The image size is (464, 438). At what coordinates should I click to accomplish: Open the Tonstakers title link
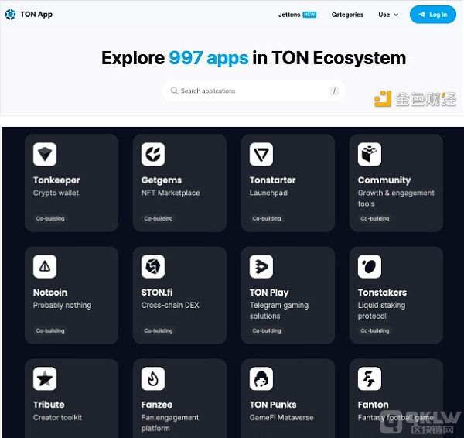[382, 293]
